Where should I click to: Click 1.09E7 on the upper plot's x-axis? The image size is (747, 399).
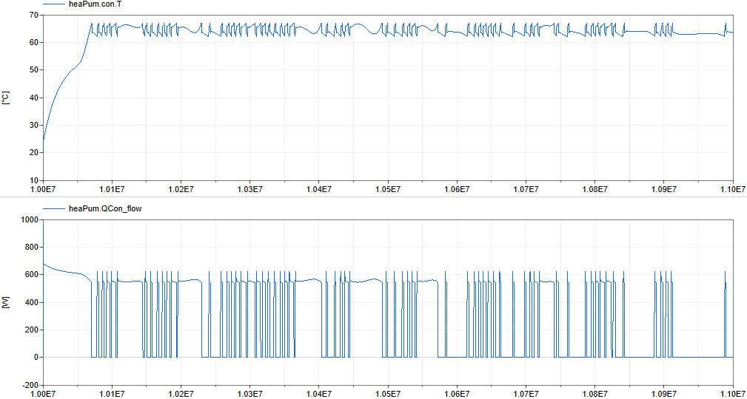(x=663, y=190)
